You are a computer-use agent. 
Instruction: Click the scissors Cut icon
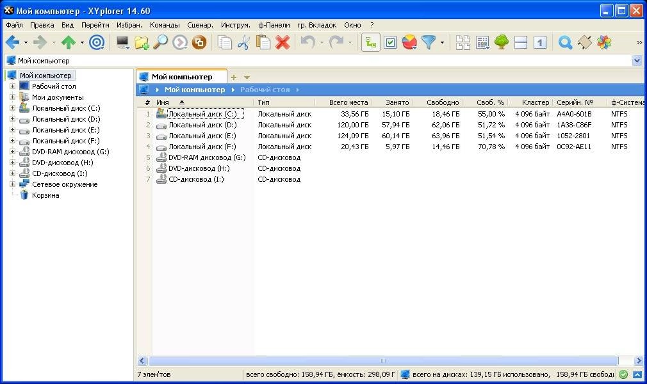[243, 42]
